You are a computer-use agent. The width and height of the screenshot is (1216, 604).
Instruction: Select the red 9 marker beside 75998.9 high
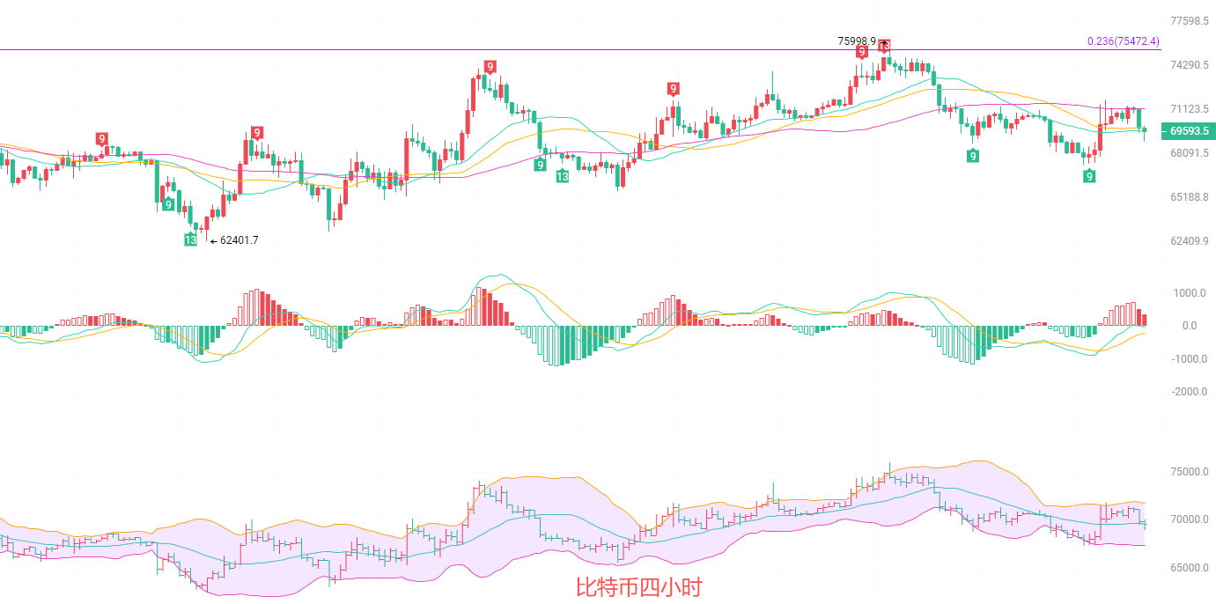tap(862, 53)
